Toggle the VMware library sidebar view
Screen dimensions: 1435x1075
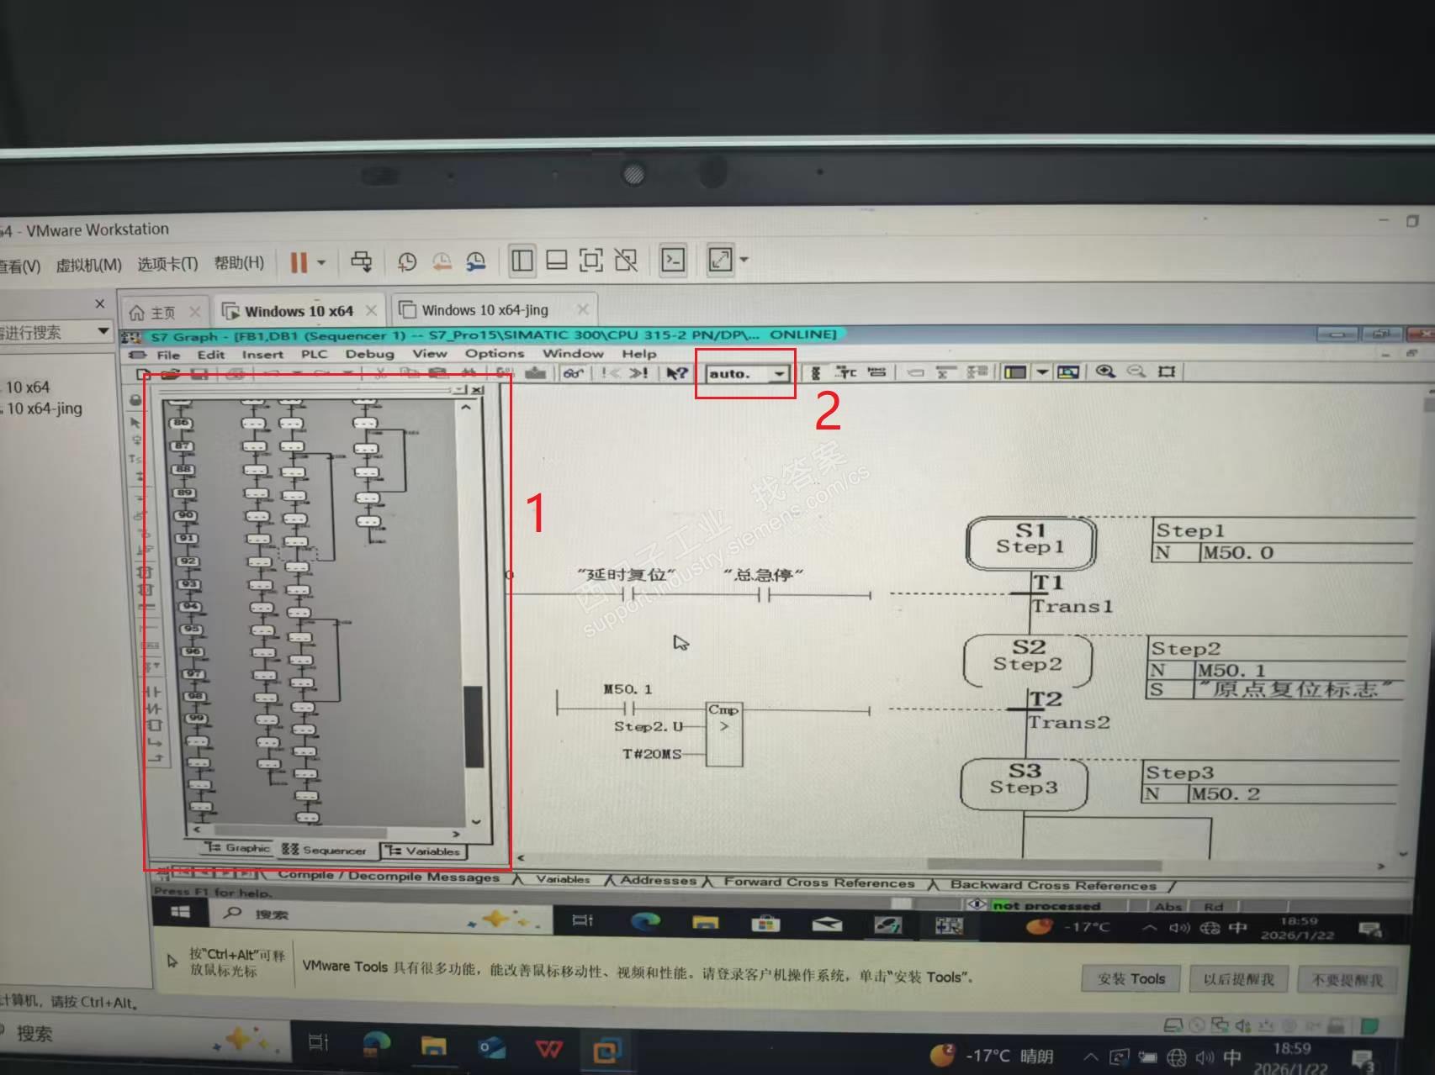click(522, 261)
